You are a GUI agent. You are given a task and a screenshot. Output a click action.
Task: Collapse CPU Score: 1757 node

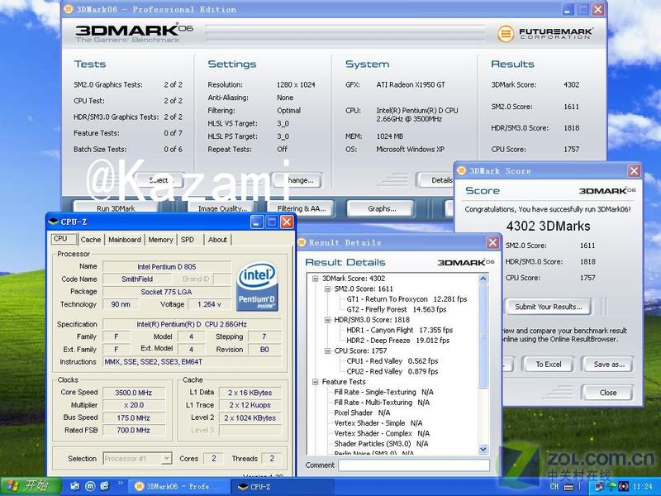point(327,351)
